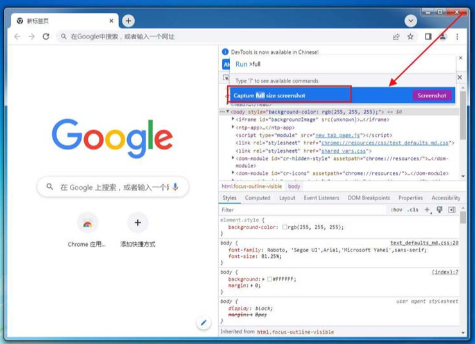475x344 pixels.
Task: Click the display: block declaration
Action: point(250,308)
